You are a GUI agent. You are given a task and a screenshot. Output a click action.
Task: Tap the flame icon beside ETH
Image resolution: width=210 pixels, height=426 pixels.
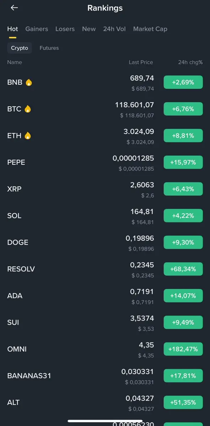28,136
